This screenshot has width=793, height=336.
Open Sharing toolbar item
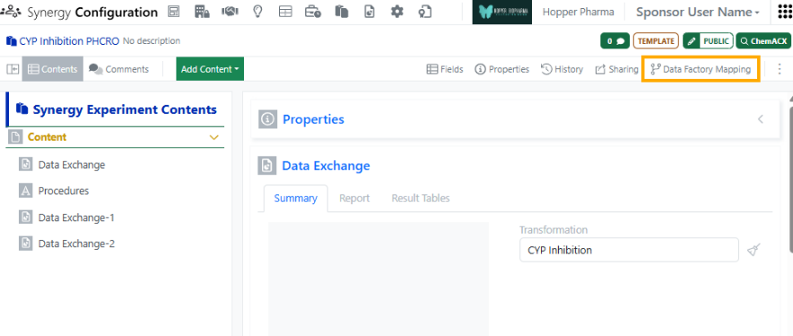pos(616,69)
